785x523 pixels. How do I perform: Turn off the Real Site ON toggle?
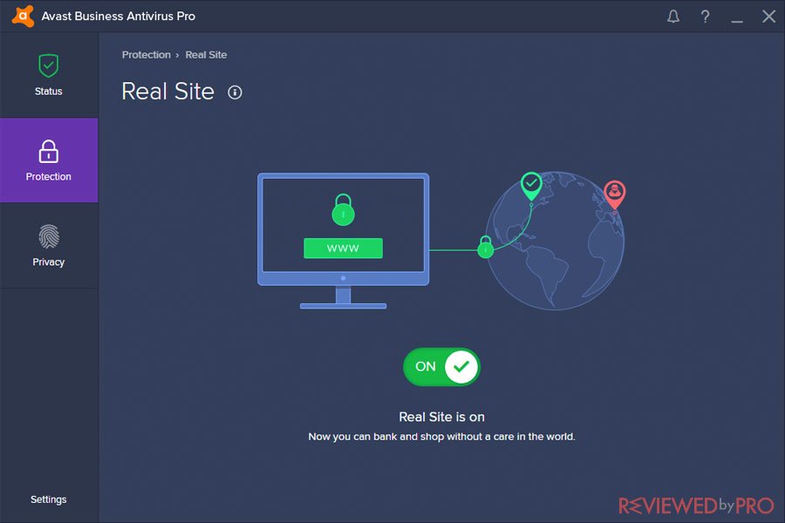(441, 367)
